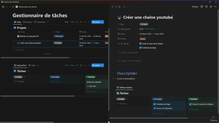Change the Etat value A faire in side panel
This screenshot has width=219, height=123.
[144, 24]
